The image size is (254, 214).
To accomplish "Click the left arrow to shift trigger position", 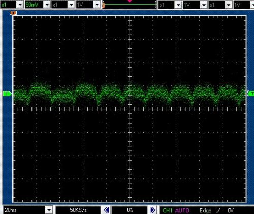I will (107, 210).
